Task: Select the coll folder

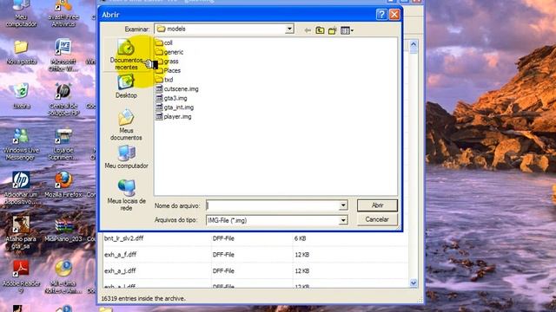Action: tap(164, 42)
